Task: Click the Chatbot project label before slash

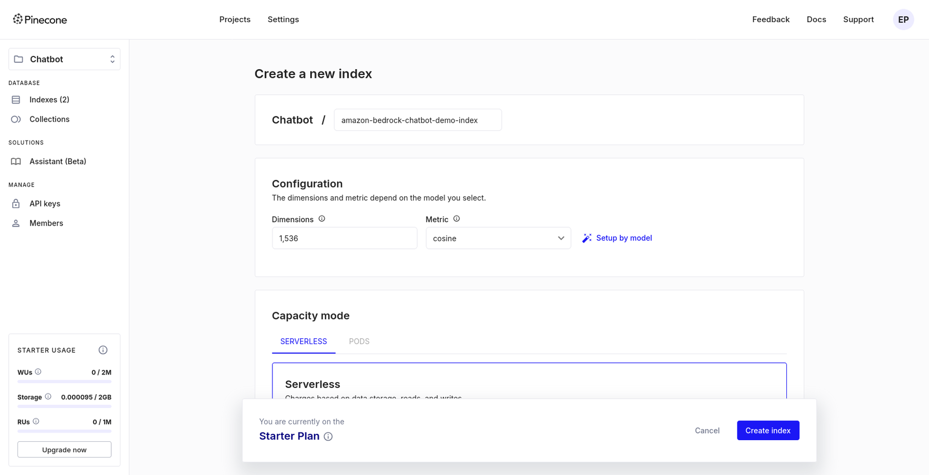Action: point(292,120)
